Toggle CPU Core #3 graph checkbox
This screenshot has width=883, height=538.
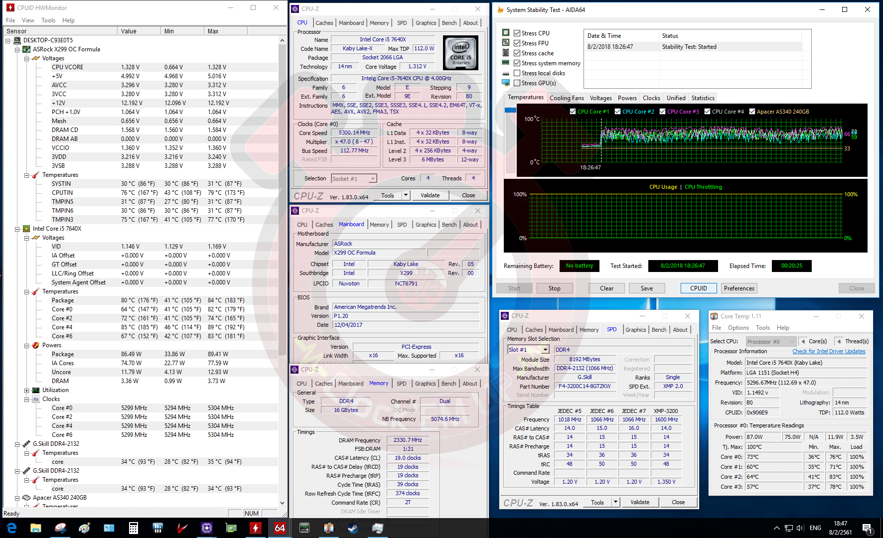tap(662, 112)
